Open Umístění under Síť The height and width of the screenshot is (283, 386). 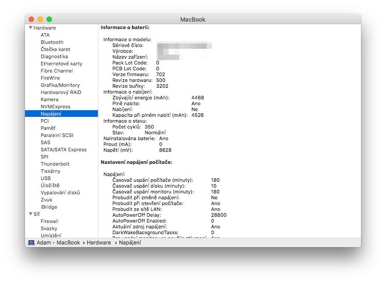(x=51, y=236)
